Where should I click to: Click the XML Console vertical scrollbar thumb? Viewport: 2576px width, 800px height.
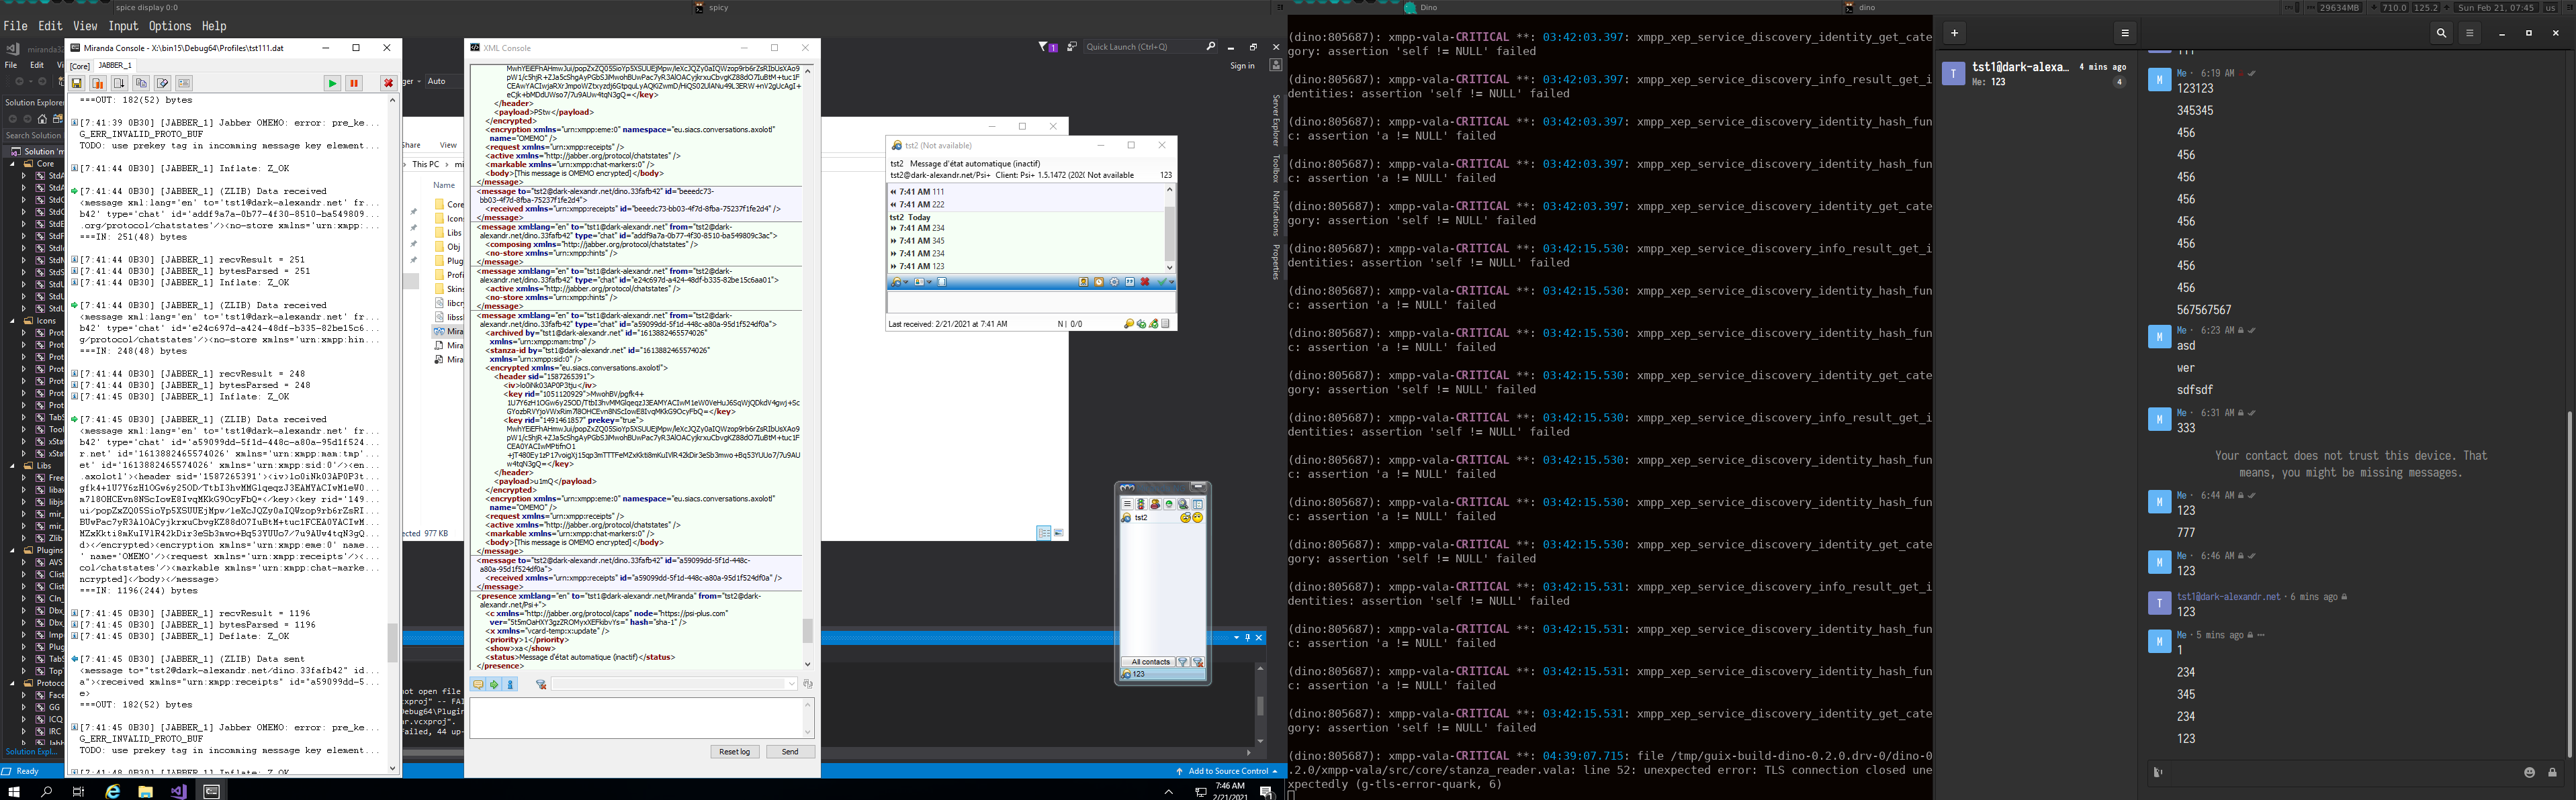(807, 632)
